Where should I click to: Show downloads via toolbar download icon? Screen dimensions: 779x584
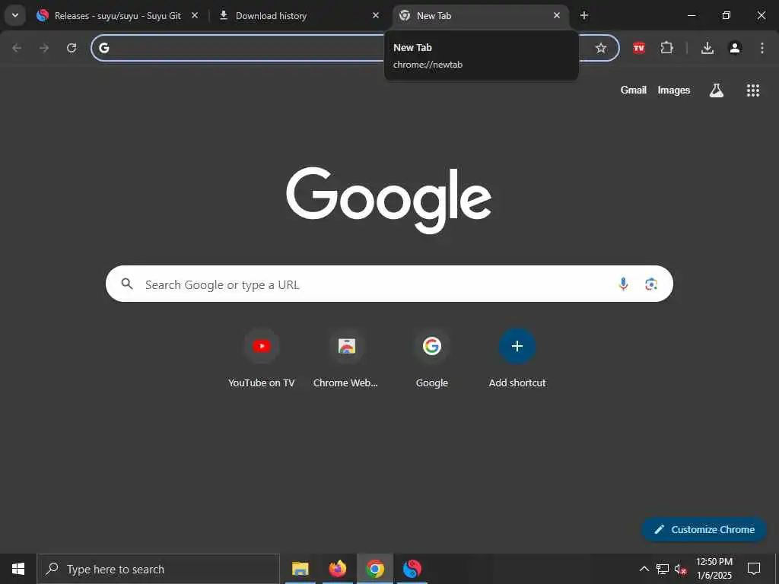point(707,48)
